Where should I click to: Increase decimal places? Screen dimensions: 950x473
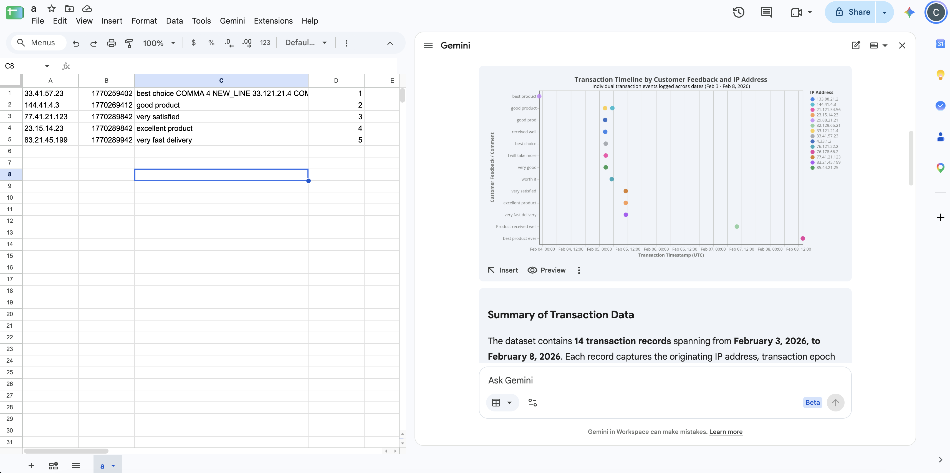coord(247,43)
